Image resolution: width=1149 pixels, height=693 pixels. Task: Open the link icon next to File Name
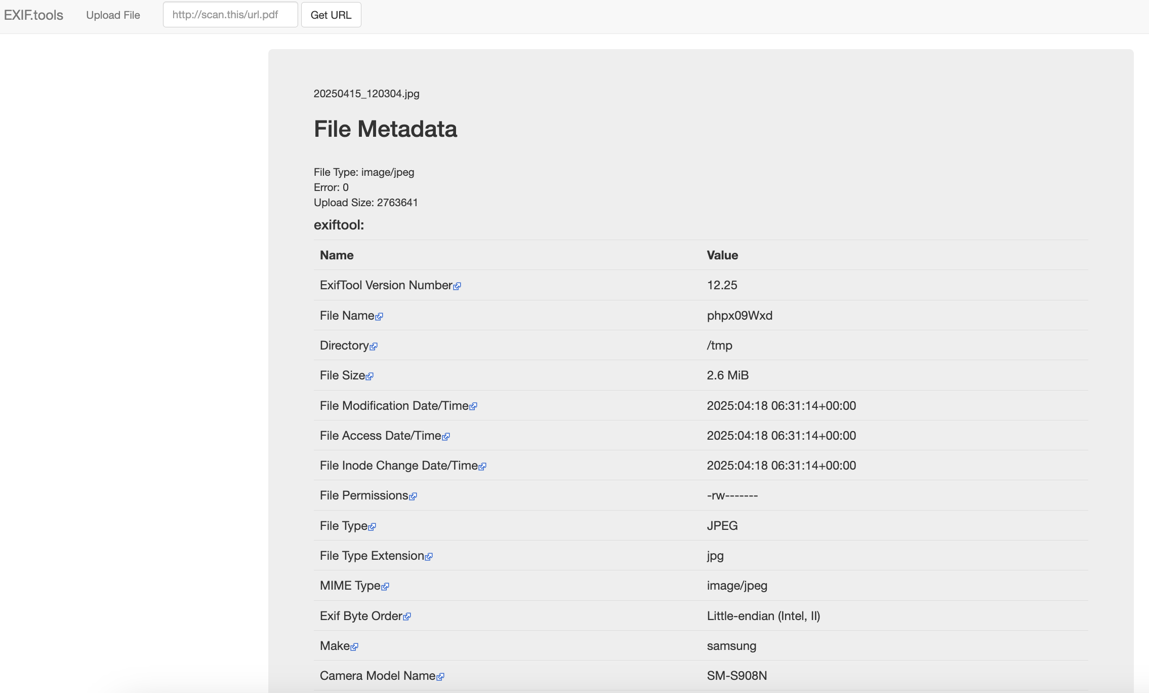pyautogui.click(x=379, y=317)
